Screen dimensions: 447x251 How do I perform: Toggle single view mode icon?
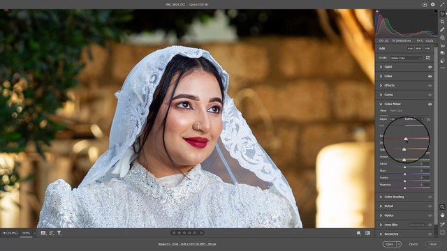pyautogui.click(x=358, y=233)
